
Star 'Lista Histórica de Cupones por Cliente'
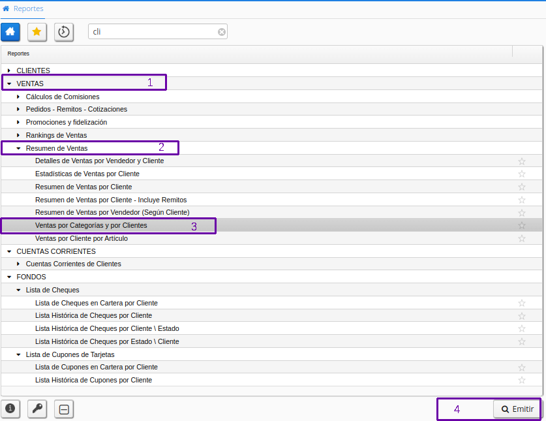click(x=521, y=381)
